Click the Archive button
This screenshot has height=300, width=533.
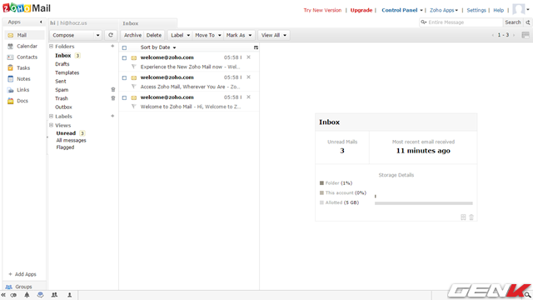[132, 35]
